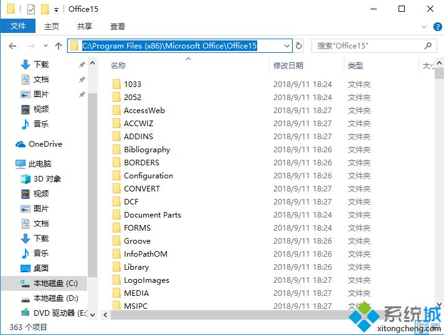Select the InfoPathOM folder name

146,254
